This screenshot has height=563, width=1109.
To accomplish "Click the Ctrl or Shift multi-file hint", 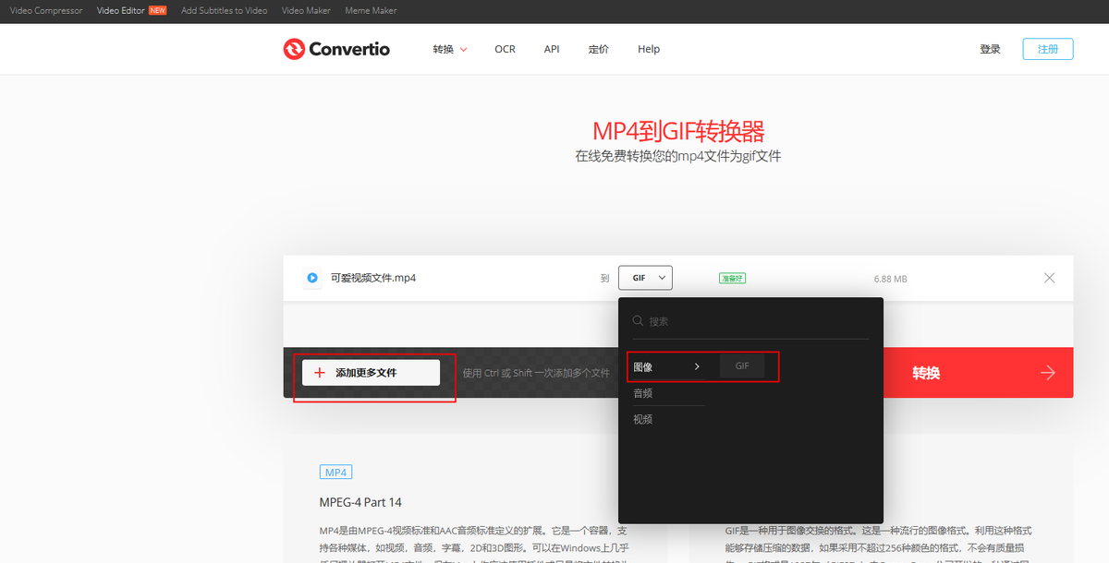I will (x=536, y=373).
